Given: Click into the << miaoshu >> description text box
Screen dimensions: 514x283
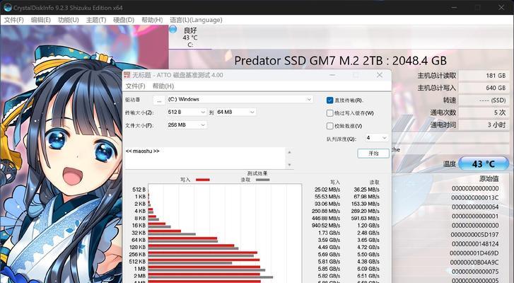Looking at the screenshot, I should (x=205, y=158).
